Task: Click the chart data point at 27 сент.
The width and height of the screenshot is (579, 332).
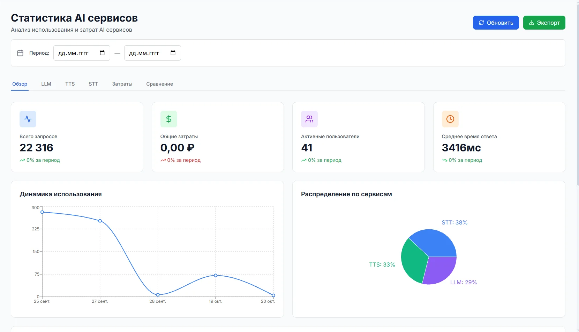Action: point(100,221)
